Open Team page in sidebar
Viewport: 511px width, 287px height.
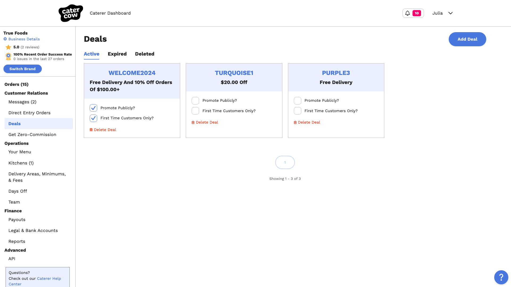point(14,202)
